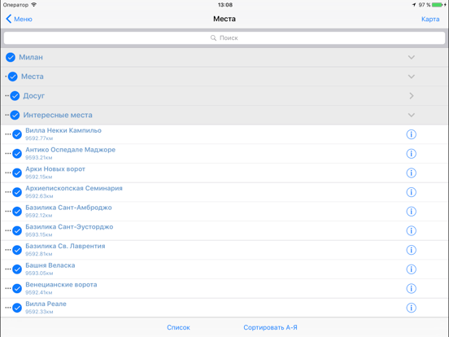Switch to Список view
Screen dimensions: 449x337
(178, 327)
